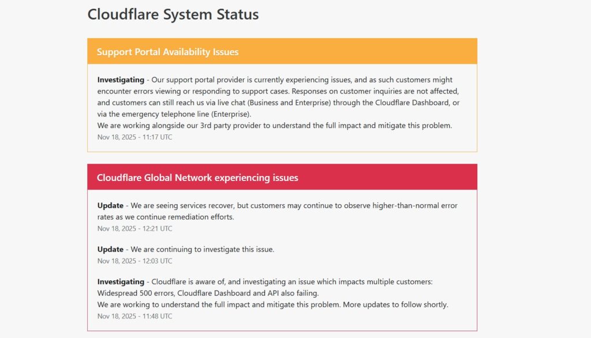Screen dimensions: 591x338
Task: Click the line about the 3rd party provider
Action: [x=275, y=126]
